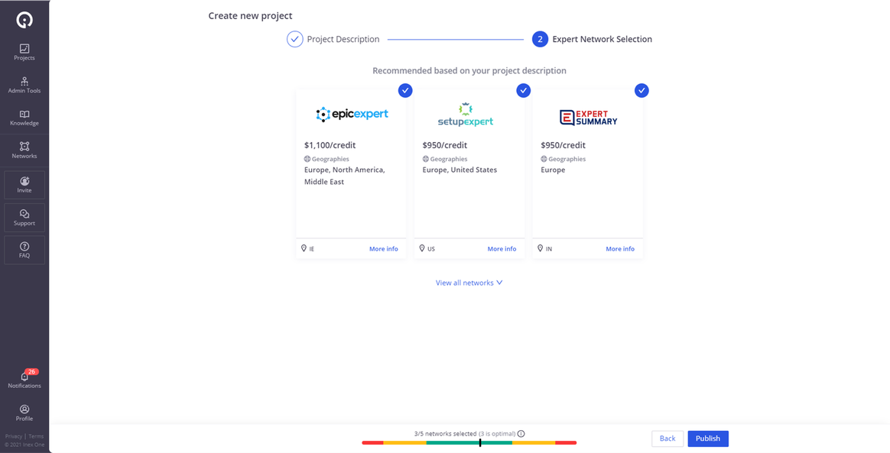The height and width of the screenshot is (453, 890).
Task: Open the FAQ page
Action: (24, 249)
